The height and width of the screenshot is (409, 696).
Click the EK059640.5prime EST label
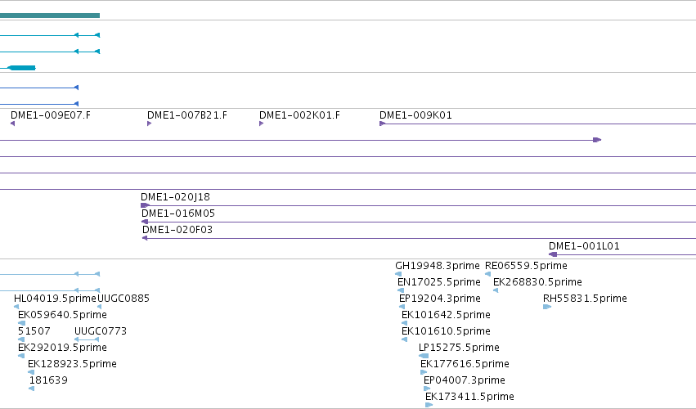point(63,315)
